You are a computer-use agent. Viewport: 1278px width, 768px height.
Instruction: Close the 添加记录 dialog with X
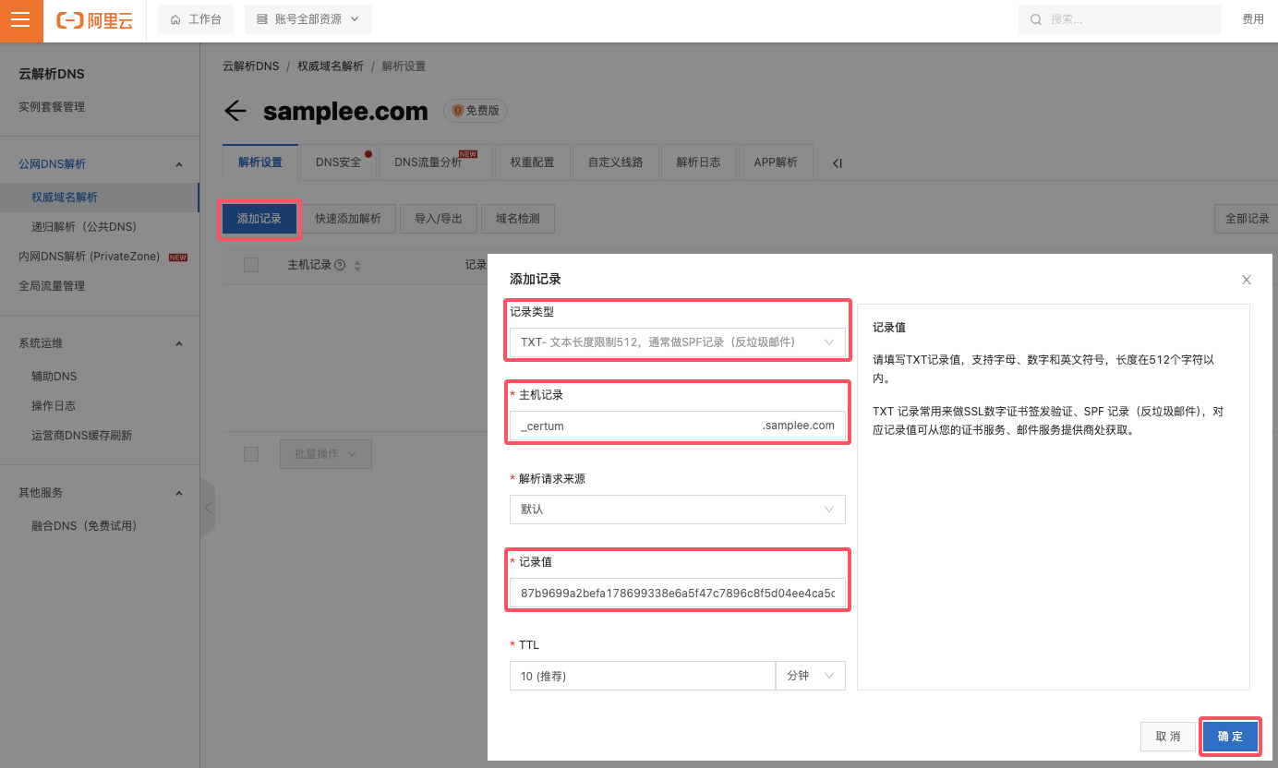1247,280
